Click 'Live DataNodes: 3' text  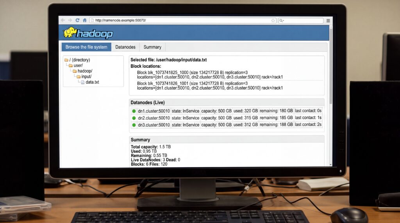click(148, 160)
